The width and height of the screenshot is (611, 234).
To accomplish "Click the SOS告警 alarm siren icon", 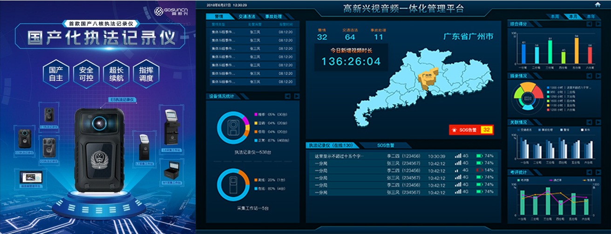I will click(x=453, y=130).
